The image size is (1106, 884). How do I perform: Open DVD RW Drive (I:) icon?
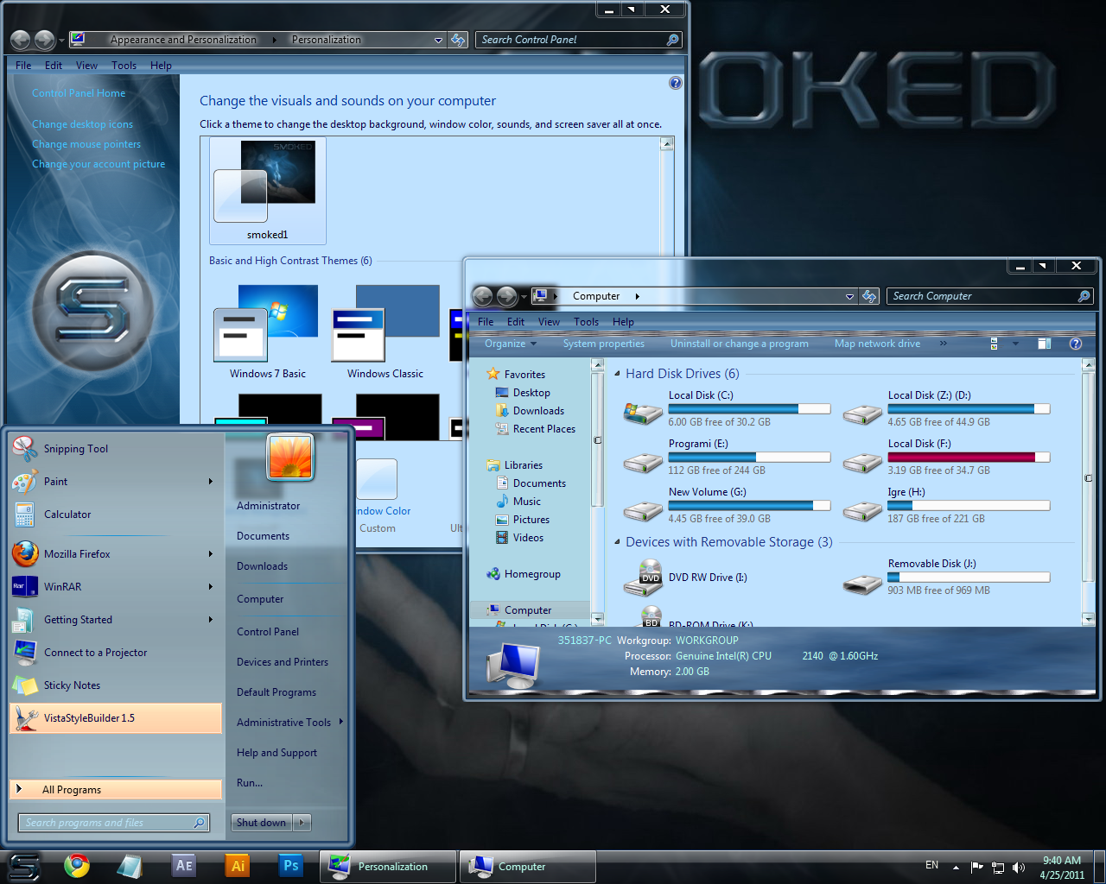[x=642, y=578]
